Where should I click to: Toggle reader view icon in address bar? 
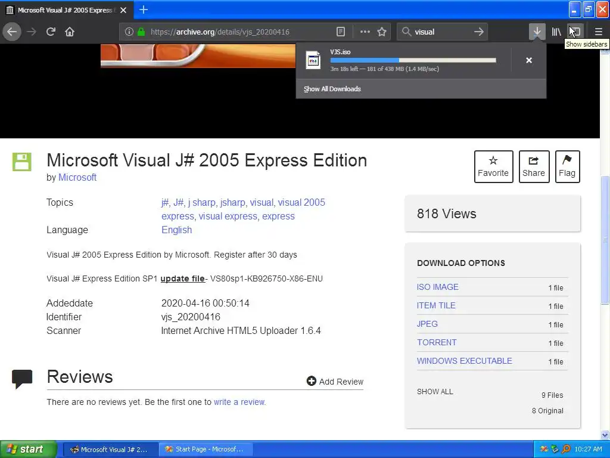(340, 32)
